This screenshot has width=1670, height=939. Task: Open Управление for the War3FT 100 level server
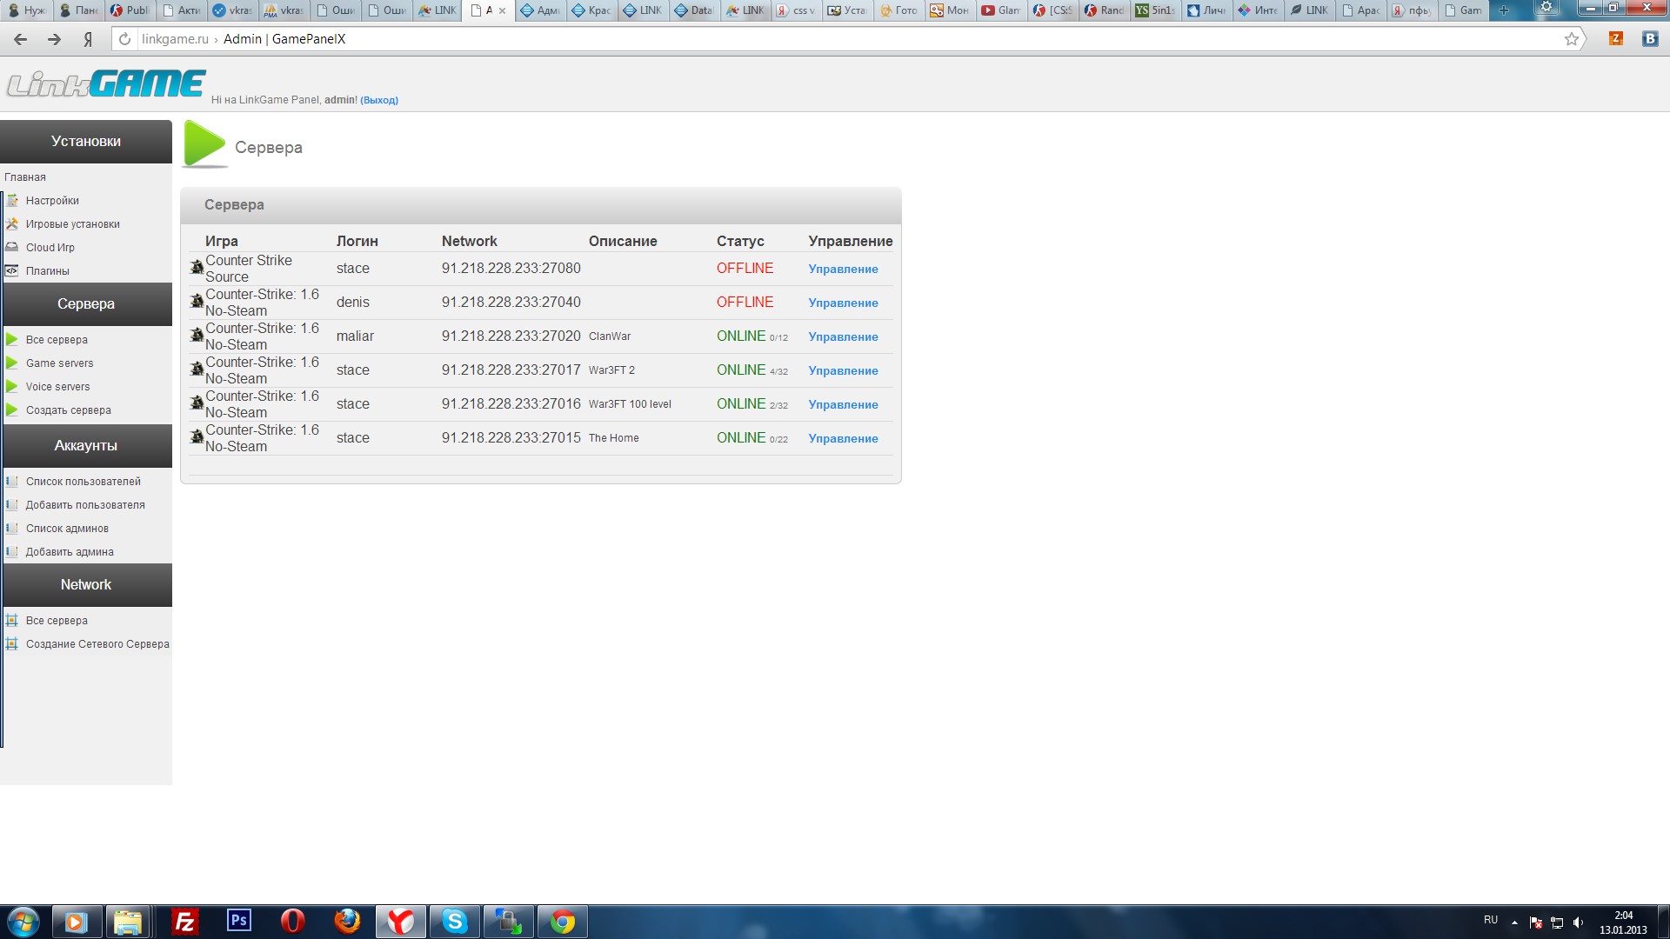click(843, 404)
